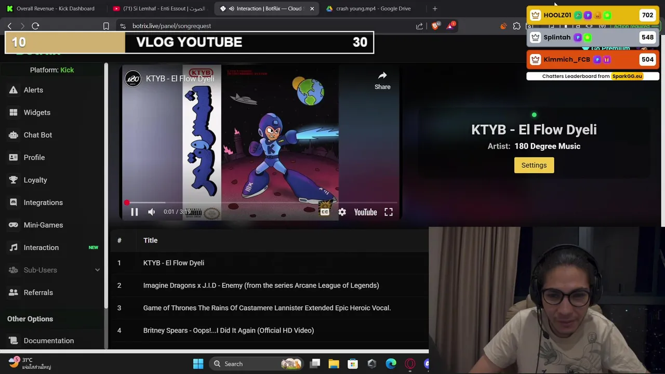Expand the Sub-Users chevron in the sidebar

tap(97, 270)
